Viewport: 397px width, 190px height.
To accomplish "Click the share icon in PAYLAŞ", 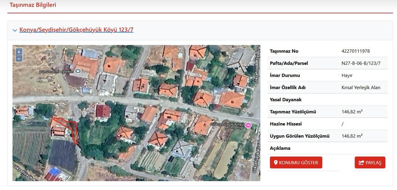I will pyautogui.click(x=361, y=163).
